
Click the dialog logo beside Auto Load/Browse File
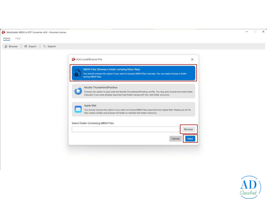coord(73,59)
